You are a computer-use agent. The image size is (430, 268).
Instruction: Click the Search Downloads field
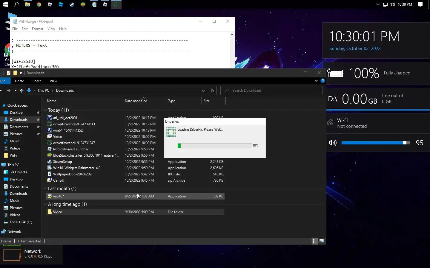click(271, 91)
